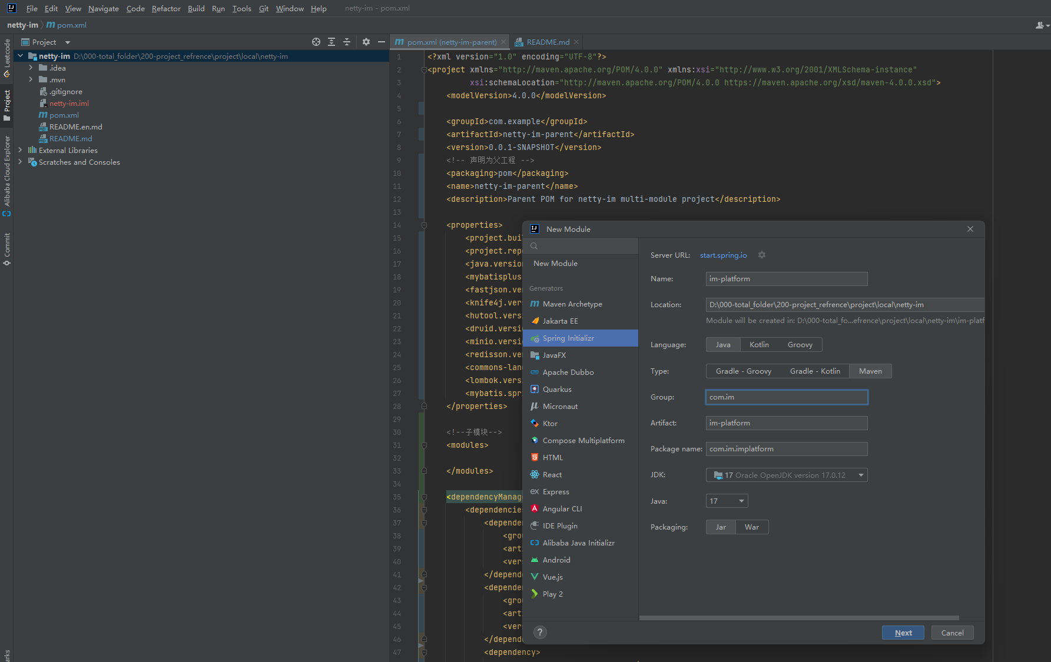The image size is (1051, 662).
Task: Expand External Libraries node
Action: [21, 150]
